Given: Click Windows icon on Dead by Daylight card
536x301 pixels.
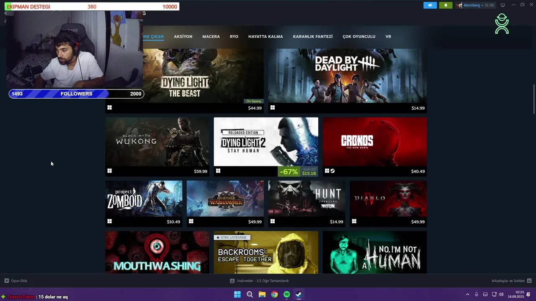Looking at the screenshot, I should 273,107.
